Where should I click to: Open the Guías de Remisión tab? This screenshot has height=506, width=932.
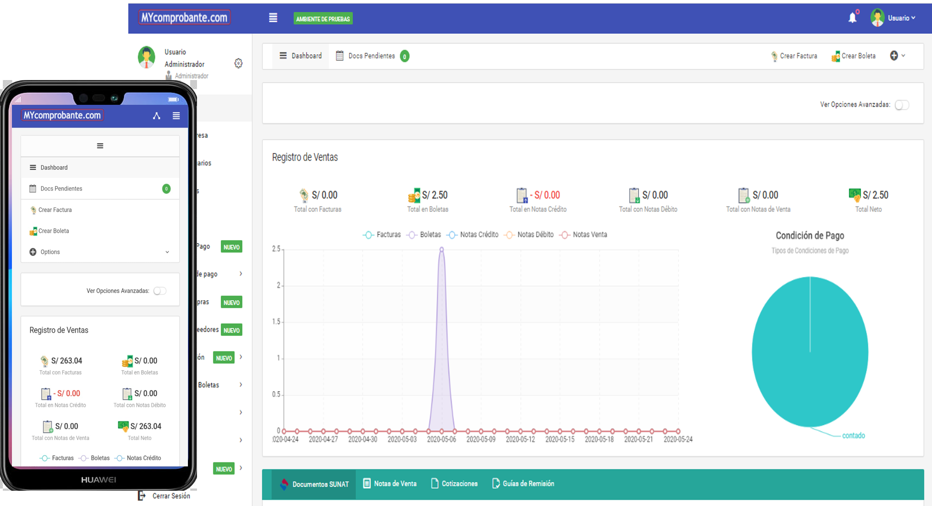click(x=523, y=484)
